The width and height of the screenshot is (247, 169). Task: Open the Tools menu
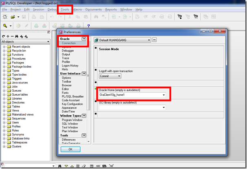pyautogui.click(x=65, y=9)
